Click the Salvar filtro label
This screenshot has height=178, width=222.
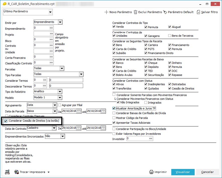click(209, 12)
